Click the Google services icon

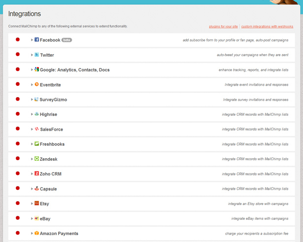click(37, 69)
